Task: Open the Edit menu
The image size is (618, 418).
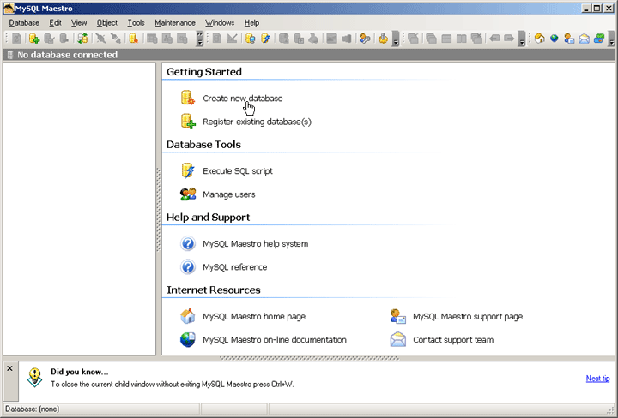Action: pyautogui.click(x=55, y=23)
